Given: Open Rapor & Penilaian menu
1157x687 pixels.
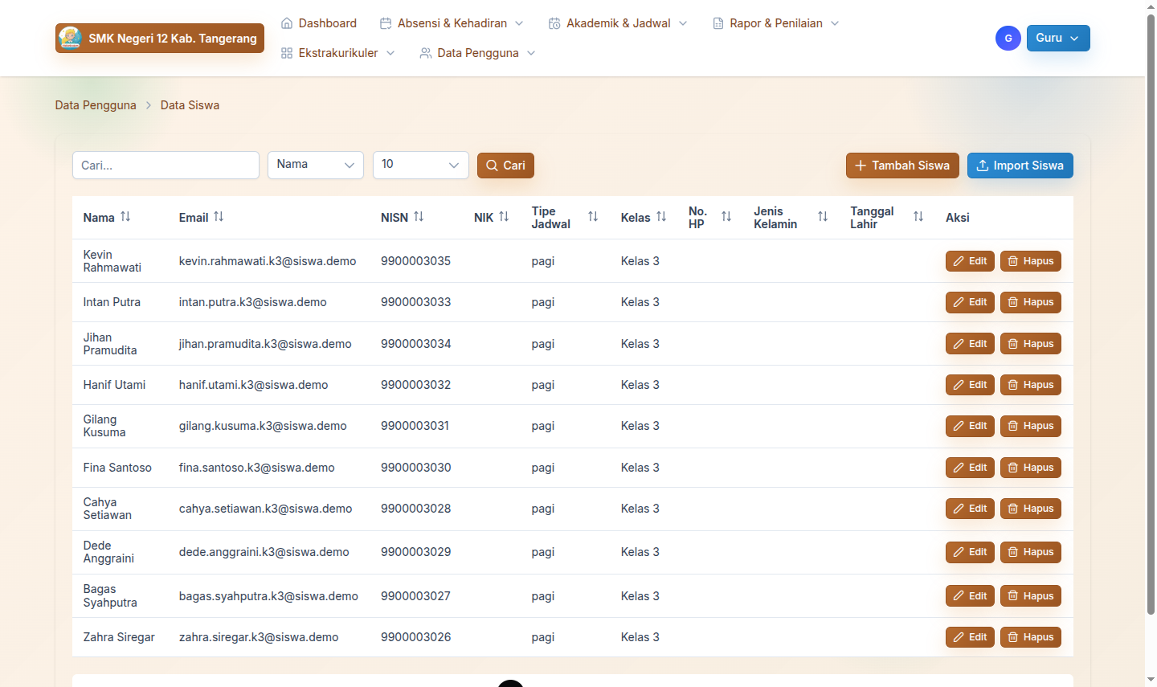Looking at the screenshot, I should (775, 23).
